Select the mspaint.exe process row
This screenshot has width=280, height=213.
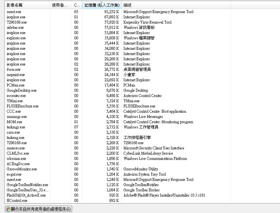(x=118, y=75)
